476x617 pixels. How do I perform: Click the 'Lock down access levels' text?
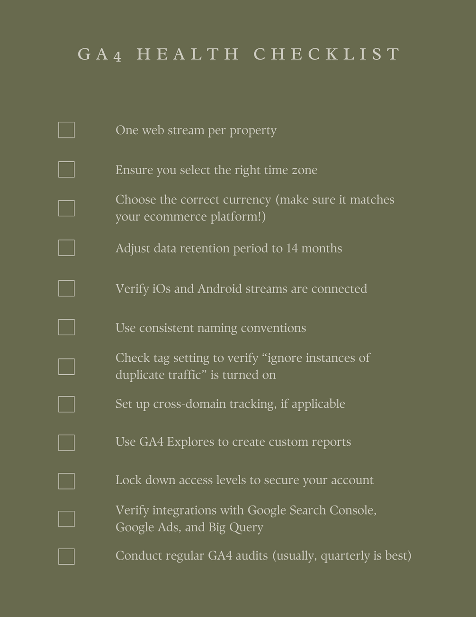click(x=244, y=480)
